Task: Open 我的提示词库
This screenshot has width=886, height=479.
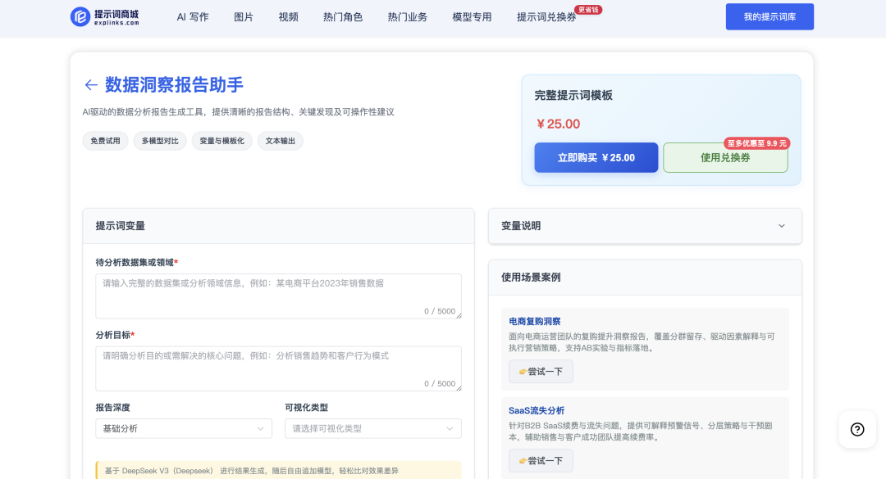Action: [x=770, y=17]
